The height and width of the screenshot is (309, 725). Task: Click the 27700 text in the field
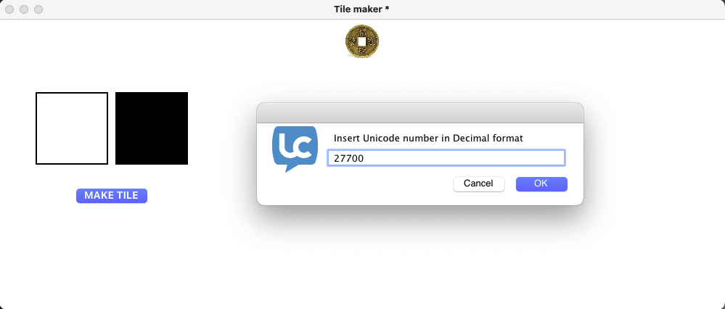(349, 158)
